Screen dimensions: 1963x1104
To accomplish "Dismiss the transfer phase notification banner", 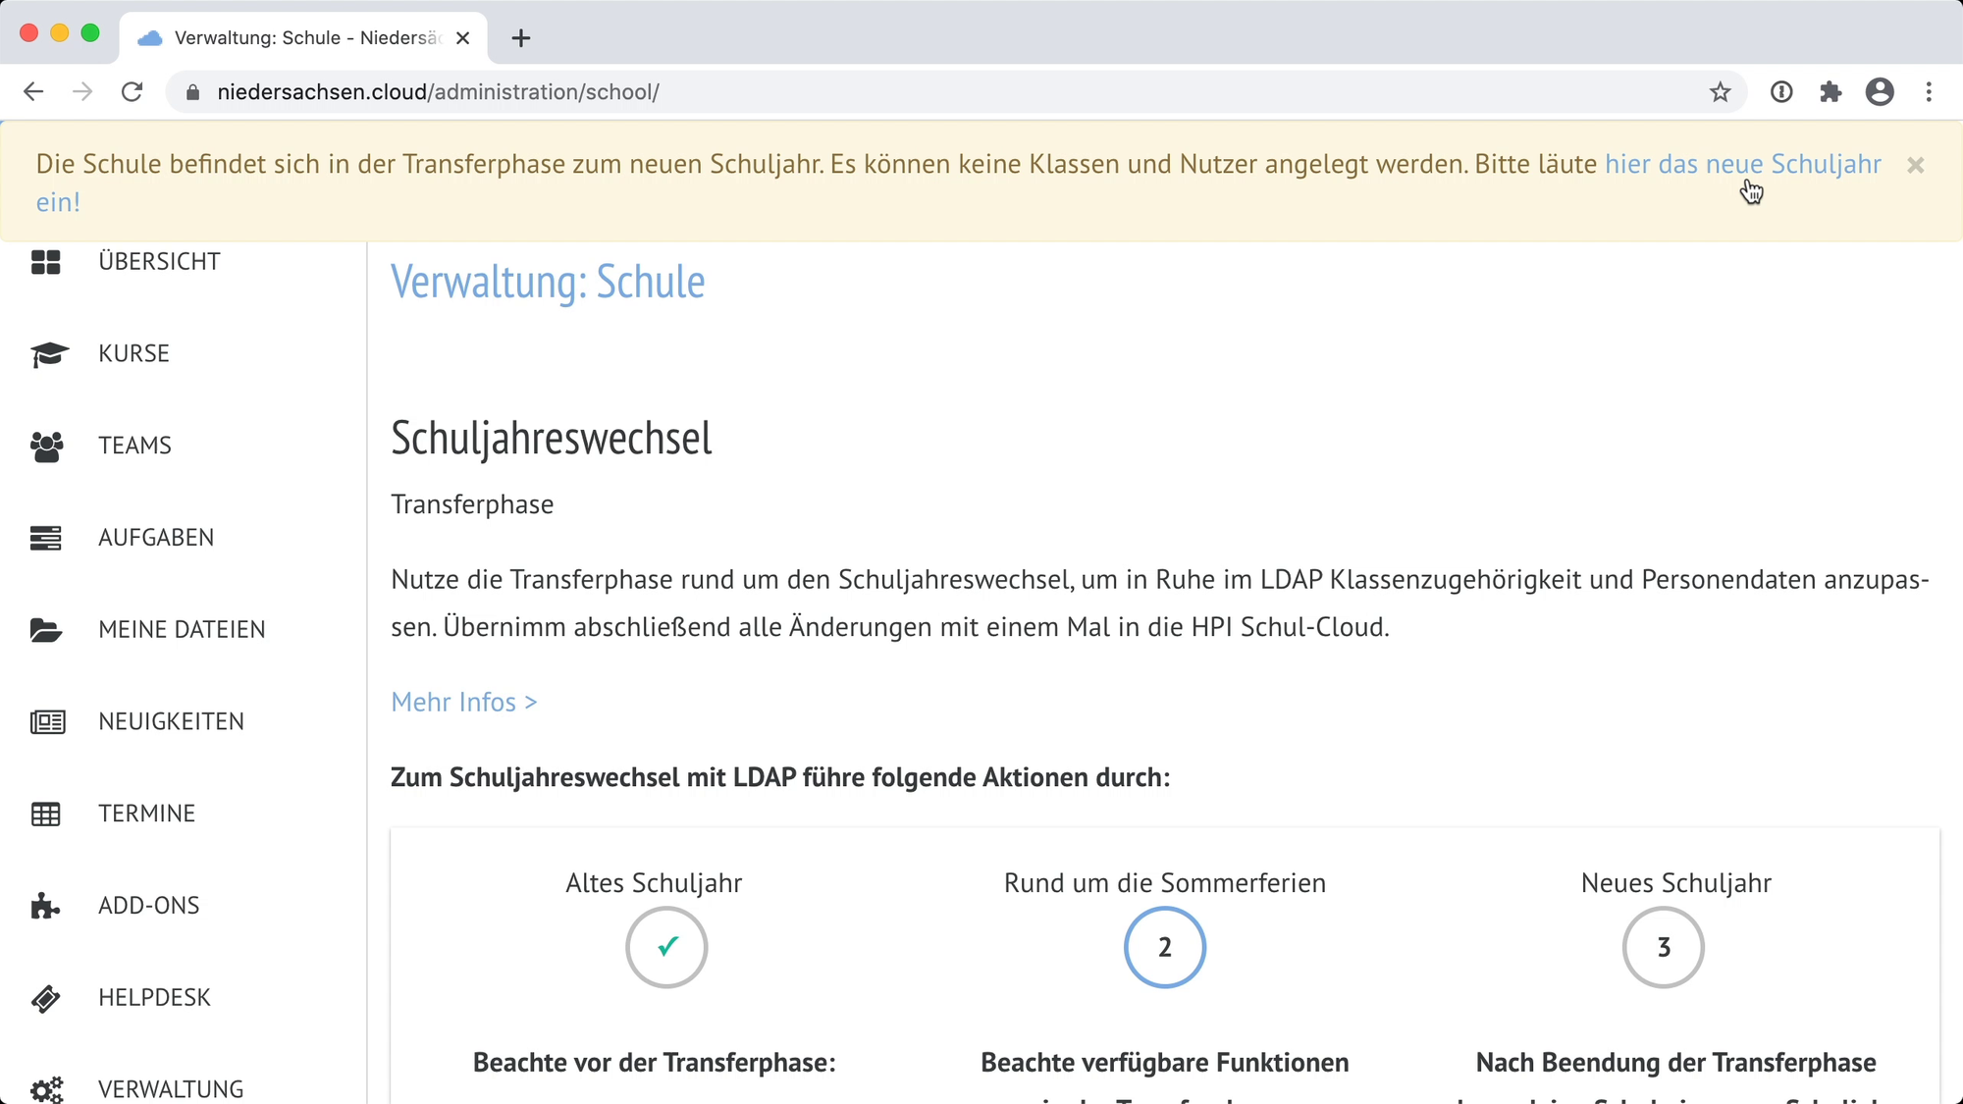I will 1915,164.
